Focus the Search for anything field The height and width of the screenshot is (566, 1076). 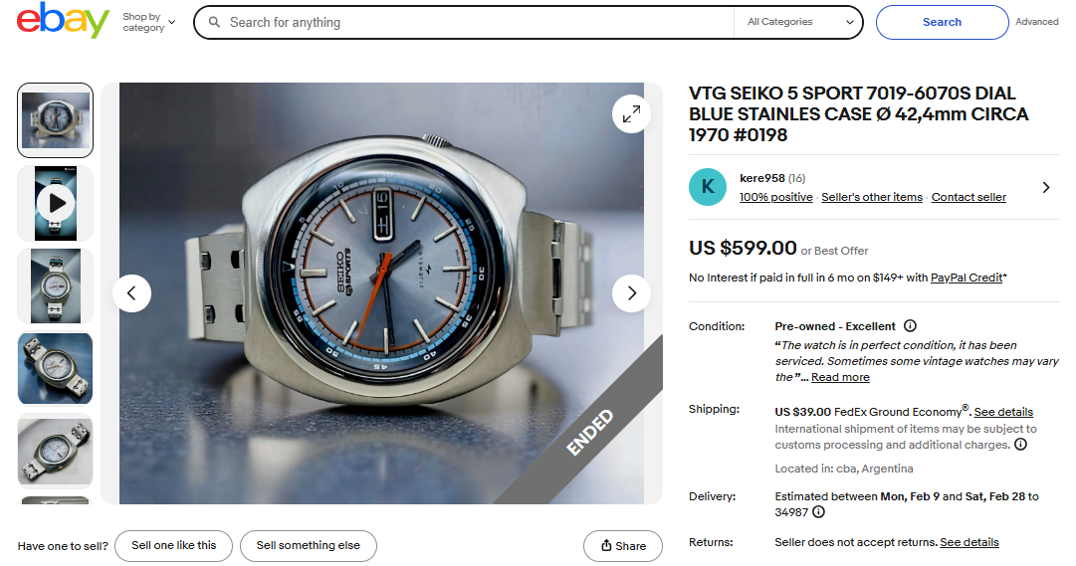[464, 23]
